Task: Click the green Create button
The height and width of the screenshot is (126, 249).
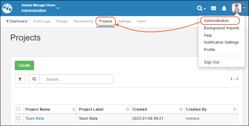Action: 24,65
